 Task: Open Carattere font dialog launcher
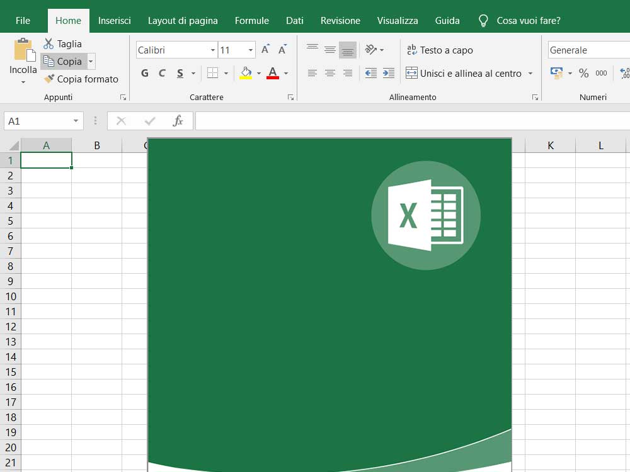[x=290, y=97]
